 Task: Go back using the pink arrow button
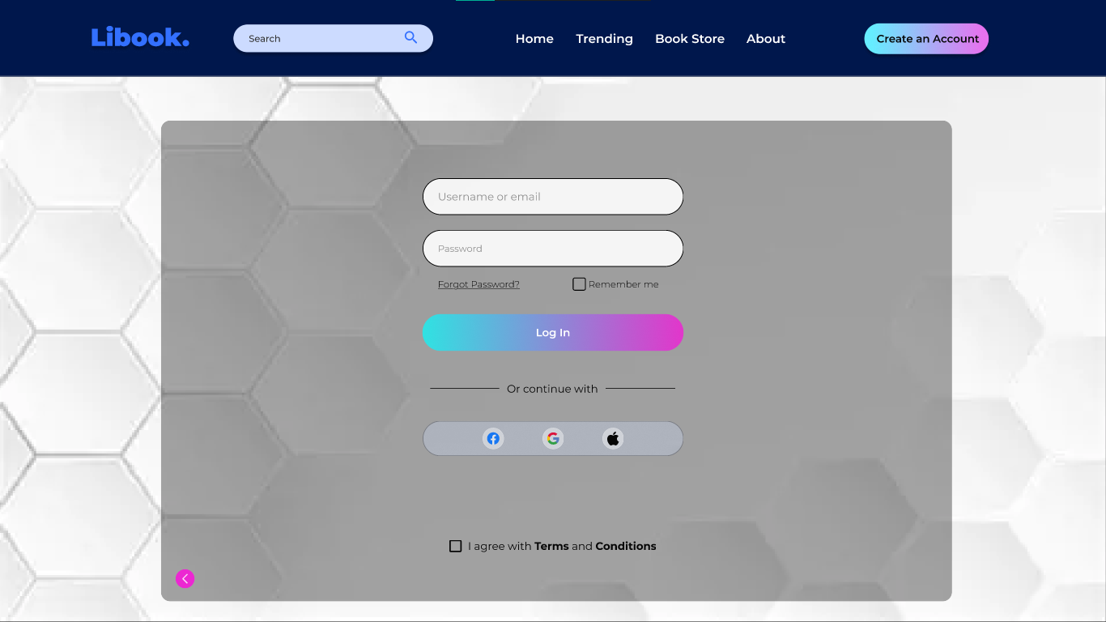(185, 578)
